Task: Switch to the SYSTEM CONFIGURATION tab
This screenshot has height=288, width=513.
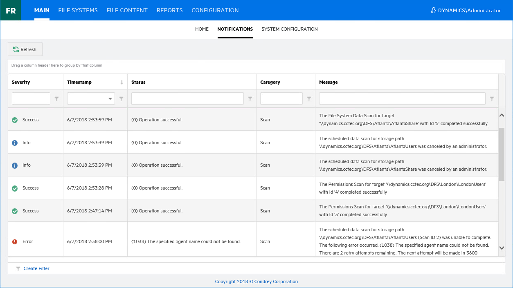Action: (290, 29)
